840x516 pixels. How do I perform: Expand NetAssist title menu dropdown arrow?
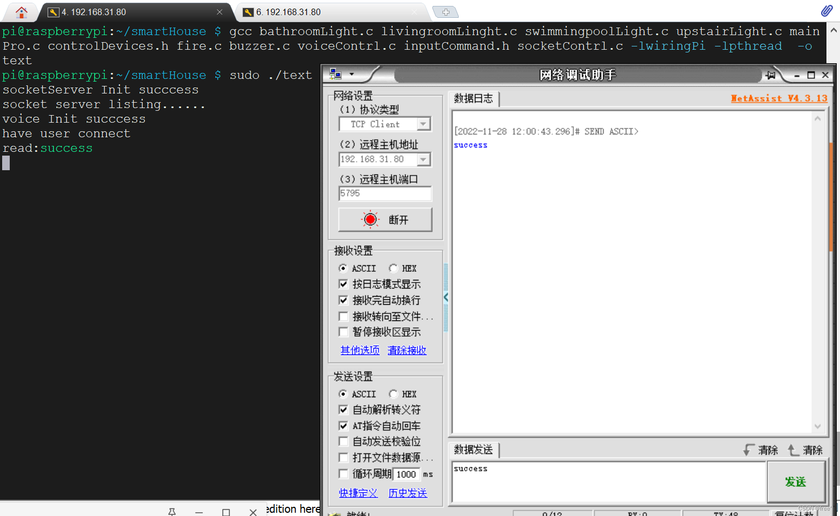click(x=352, y=74)
